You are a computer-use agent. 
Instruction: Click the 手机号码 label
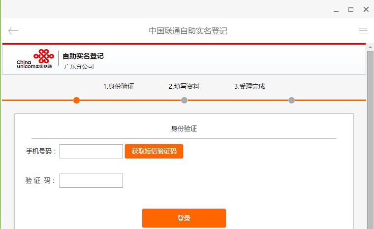pyautogui.click(x=41, y=151)
